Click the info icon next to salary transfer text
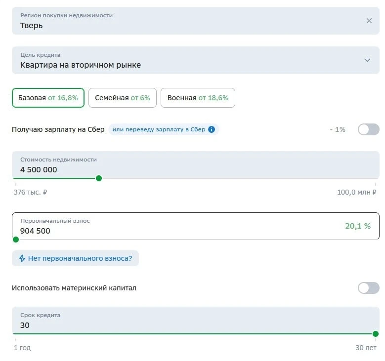The image size is (385, 361). click(x=212, y=129)
